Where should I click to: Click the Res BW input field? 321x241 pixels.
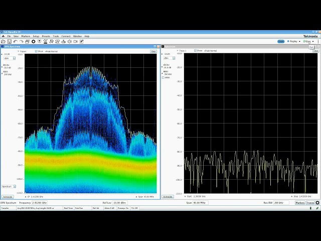(x=281, y=203)
